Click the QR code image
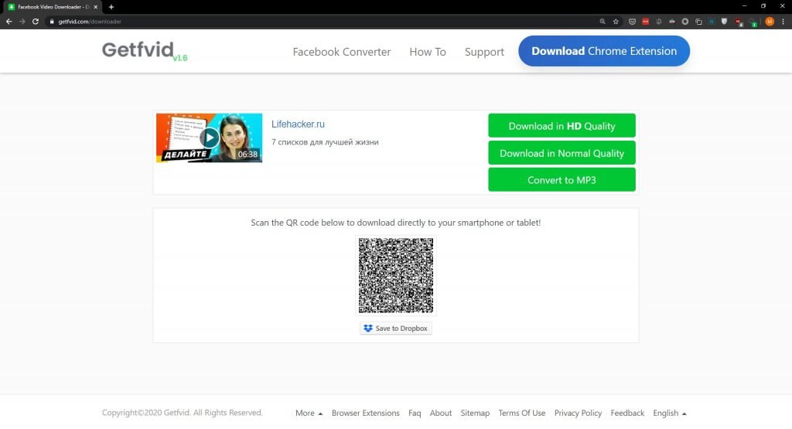 [396, 275]
